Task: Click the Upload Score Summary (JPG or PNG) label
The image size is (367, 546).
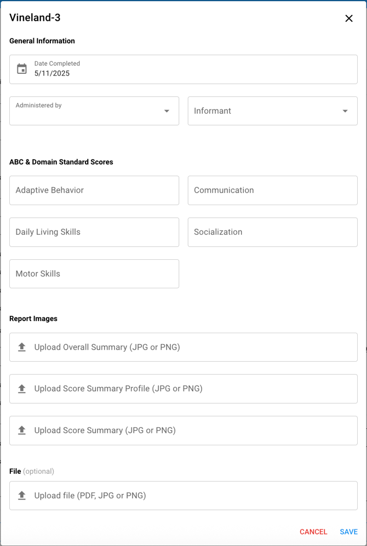Action: tap(105, 430)
